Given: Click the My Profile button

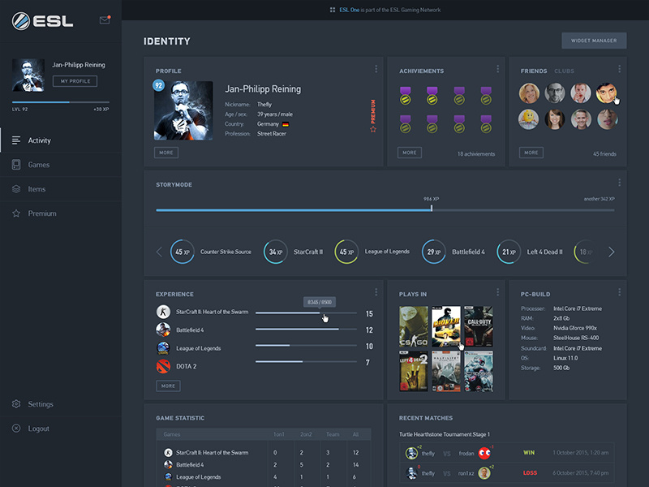Looking at the screenshot, I should click(x=75, y=81).
